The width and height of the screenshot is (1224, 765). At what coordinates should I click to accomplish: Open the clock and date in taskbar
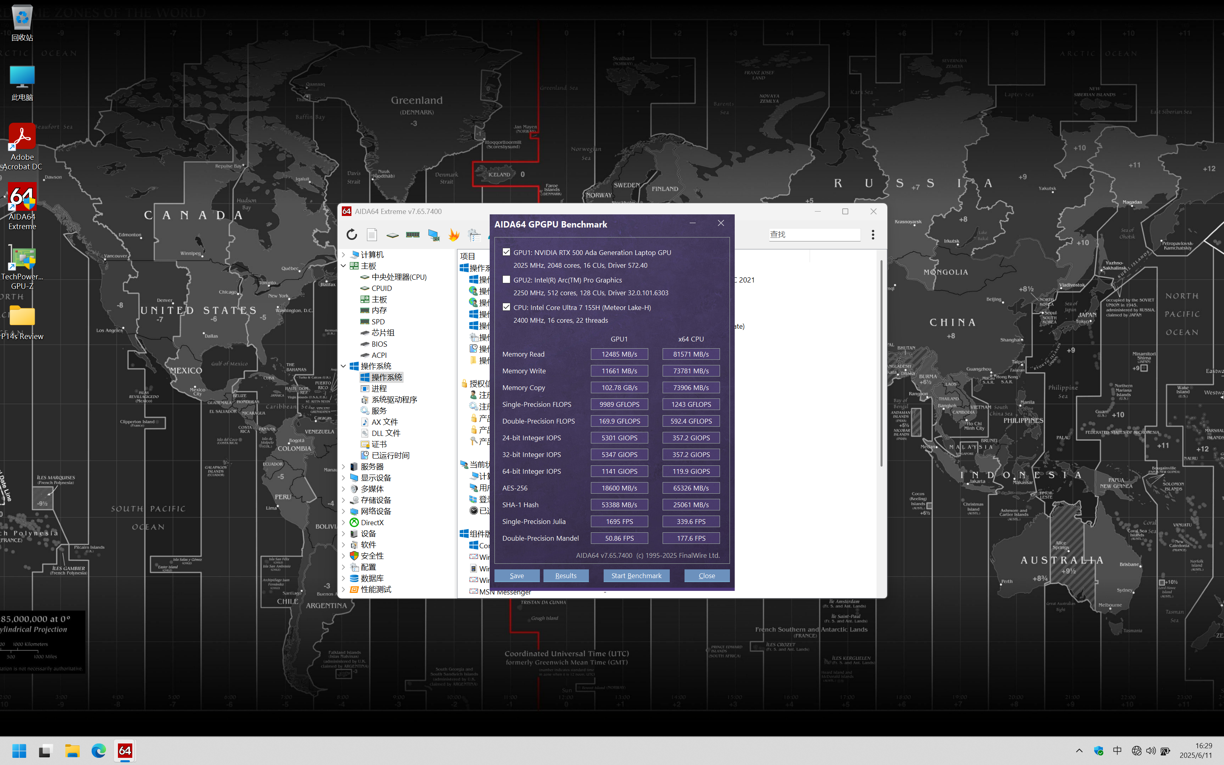point(1196,751)
